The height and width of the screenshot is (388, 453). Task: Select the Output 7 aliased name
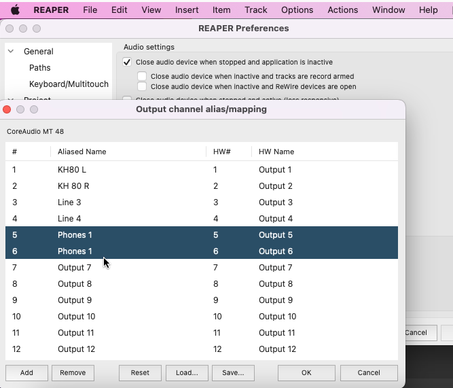(74, 268)
